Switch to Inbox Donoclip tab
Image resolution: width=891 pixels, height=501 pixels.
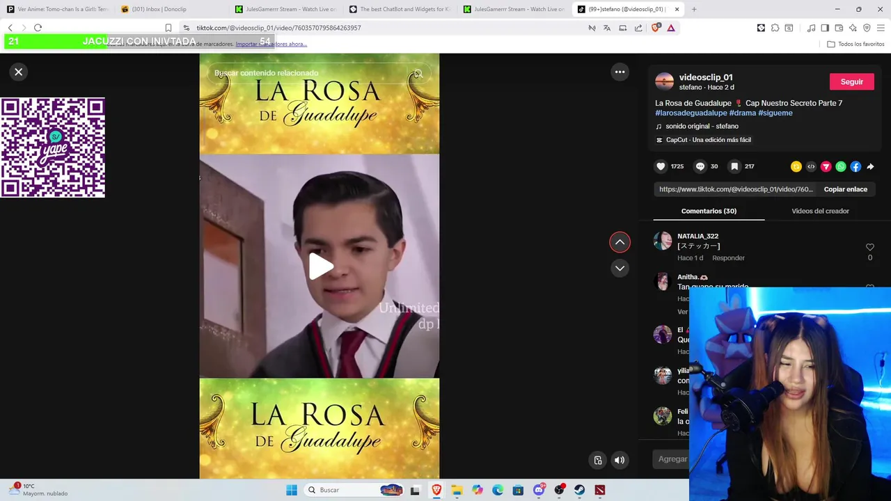[171, 9]
